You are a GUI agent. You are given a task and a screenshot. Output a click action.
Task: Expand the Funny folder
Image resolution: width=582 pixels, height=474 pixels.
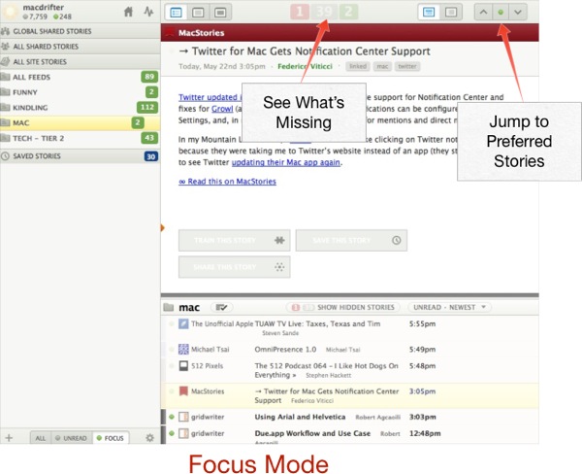click(x=80, y=92)
